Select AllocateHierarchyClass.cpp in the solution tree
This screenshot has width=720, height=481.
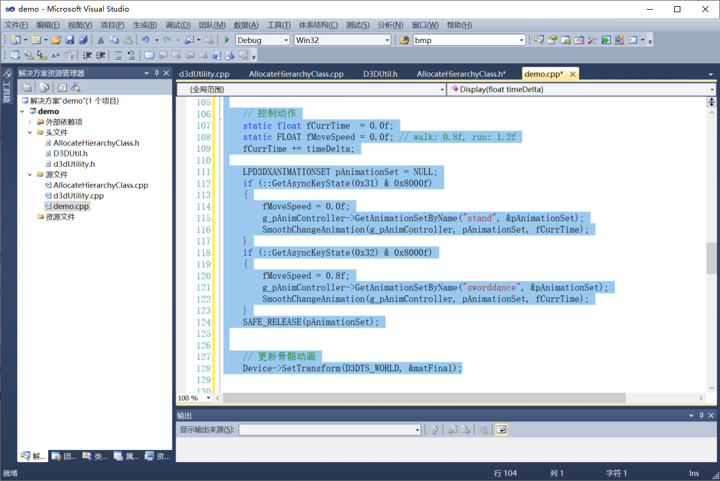coord(101,185)
